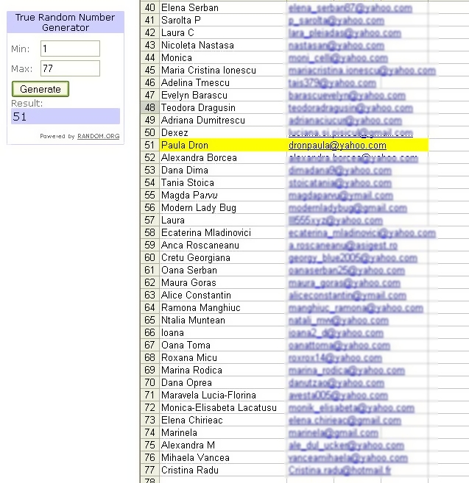Click the cell Tania Stoica

[x=223, y=182]
